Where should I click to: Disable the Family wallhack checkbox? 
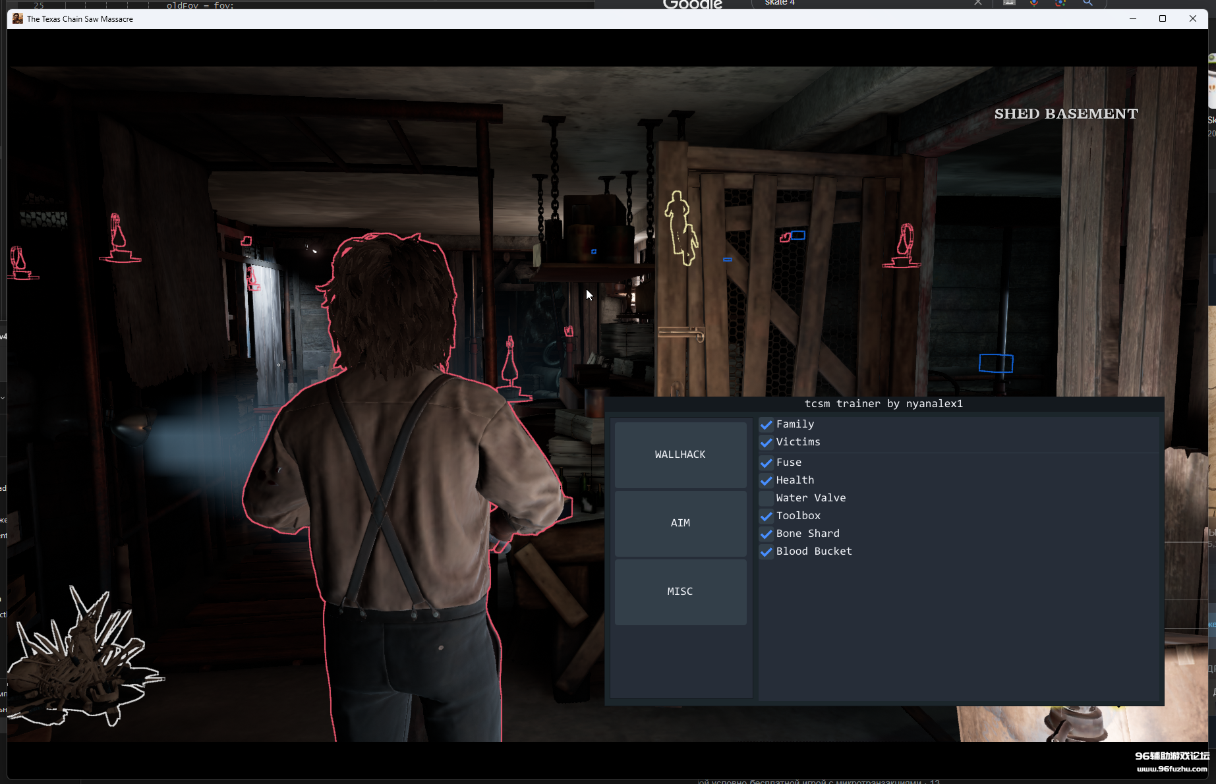point(767,425)
